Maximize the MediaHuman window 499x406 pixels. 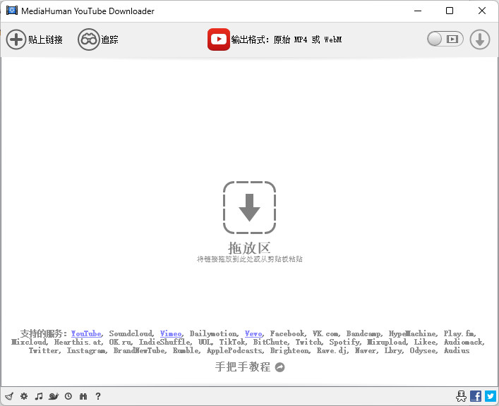pyautogui.click(x=450, y=11)
